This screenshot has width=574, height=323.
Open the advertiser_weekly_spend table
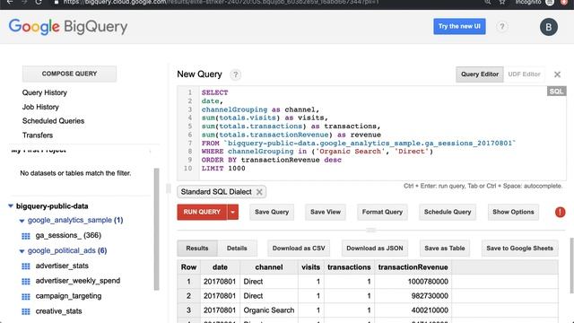pyautogui.click(x=78, y=281)
